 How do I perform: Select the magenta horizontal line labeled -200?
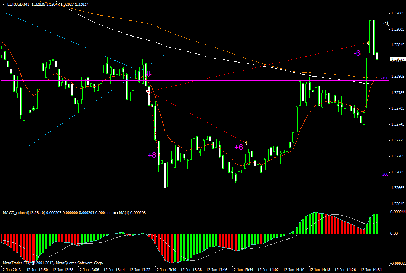(x=195, y=177)
